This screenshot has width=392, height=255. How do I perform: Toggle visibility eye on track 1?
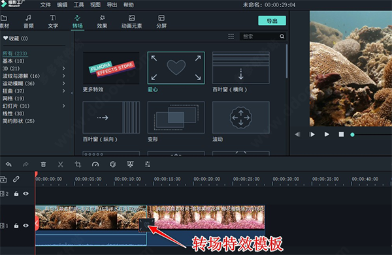click(x=25, y=226)
